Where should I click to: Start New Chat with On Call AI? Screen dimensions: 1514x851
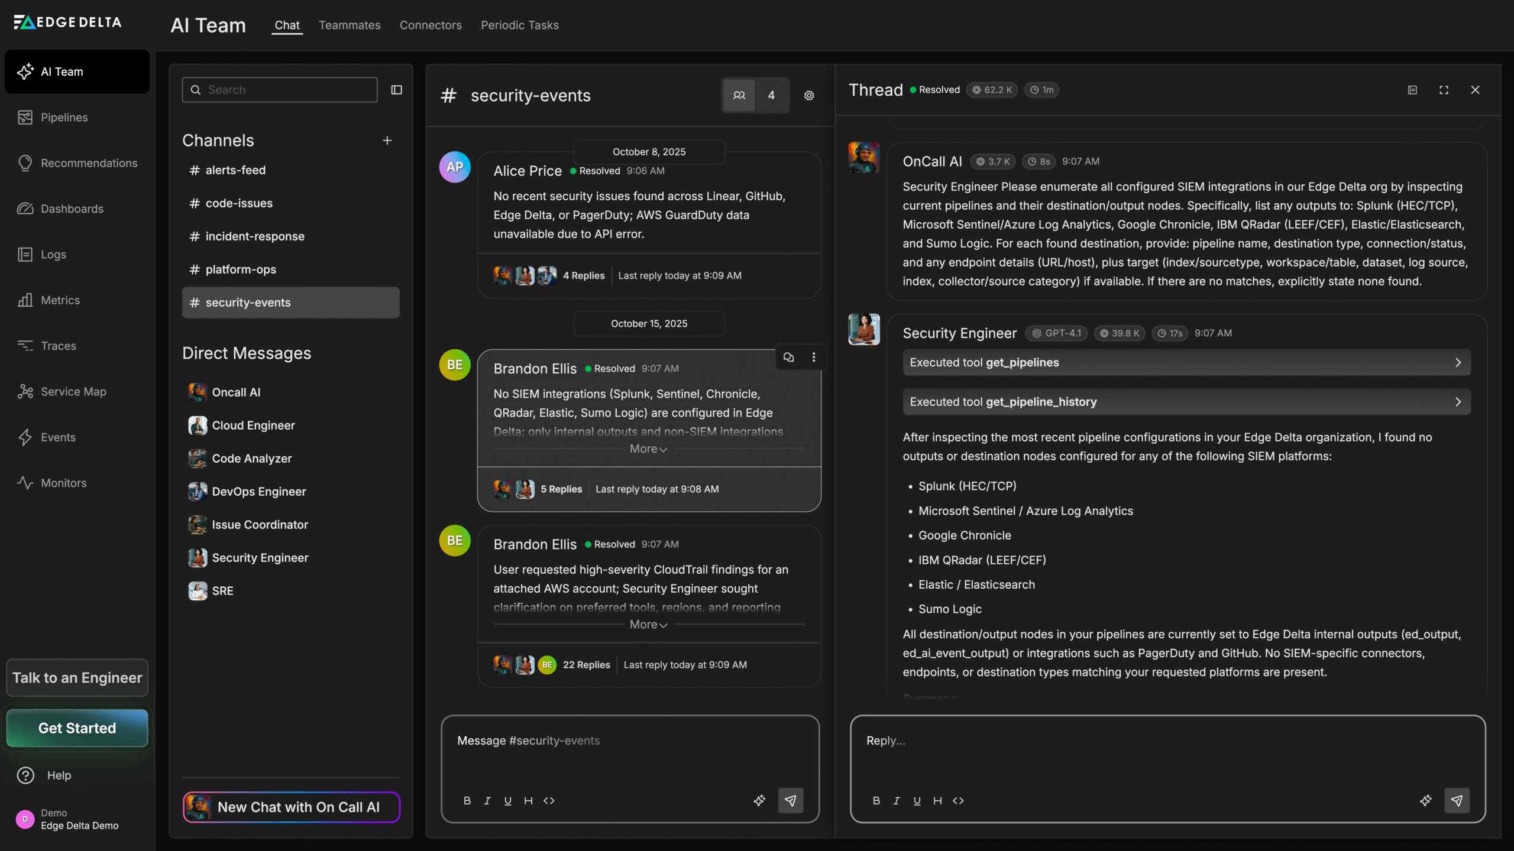point(290,807)
